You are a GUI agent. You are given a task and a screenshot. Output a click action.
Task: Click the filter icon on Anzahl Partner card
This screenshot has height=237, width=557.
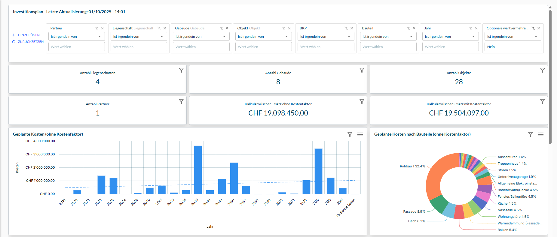pyautogui.click(x=181, y=101)
